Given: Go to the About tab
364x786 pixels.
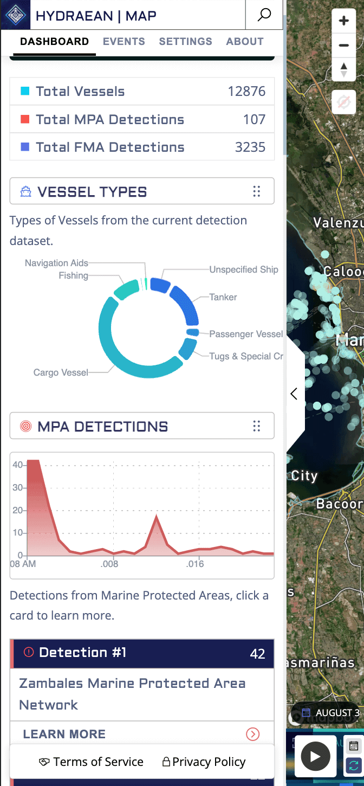Looking at the screenshot, I should (245, 42).
